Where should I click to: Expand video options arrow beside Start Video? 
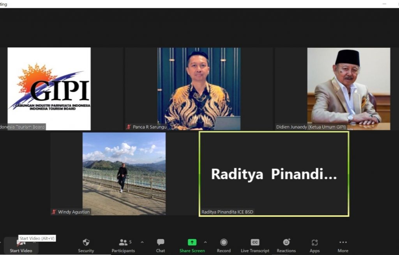tap(34, 242)
